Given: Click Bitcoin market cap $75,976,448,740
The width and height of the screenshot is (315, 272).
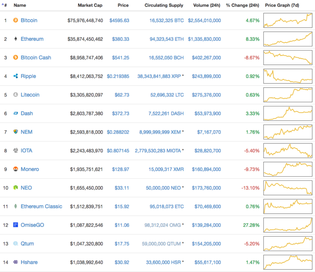Looking at the screenshot, I should pyautogui.click(x=85, y=21).
